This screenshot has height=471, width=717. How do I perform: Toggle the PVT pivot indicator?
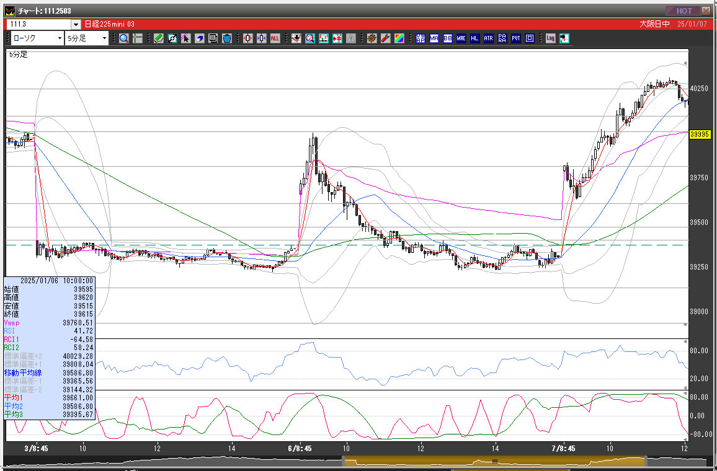pos(516,38)
